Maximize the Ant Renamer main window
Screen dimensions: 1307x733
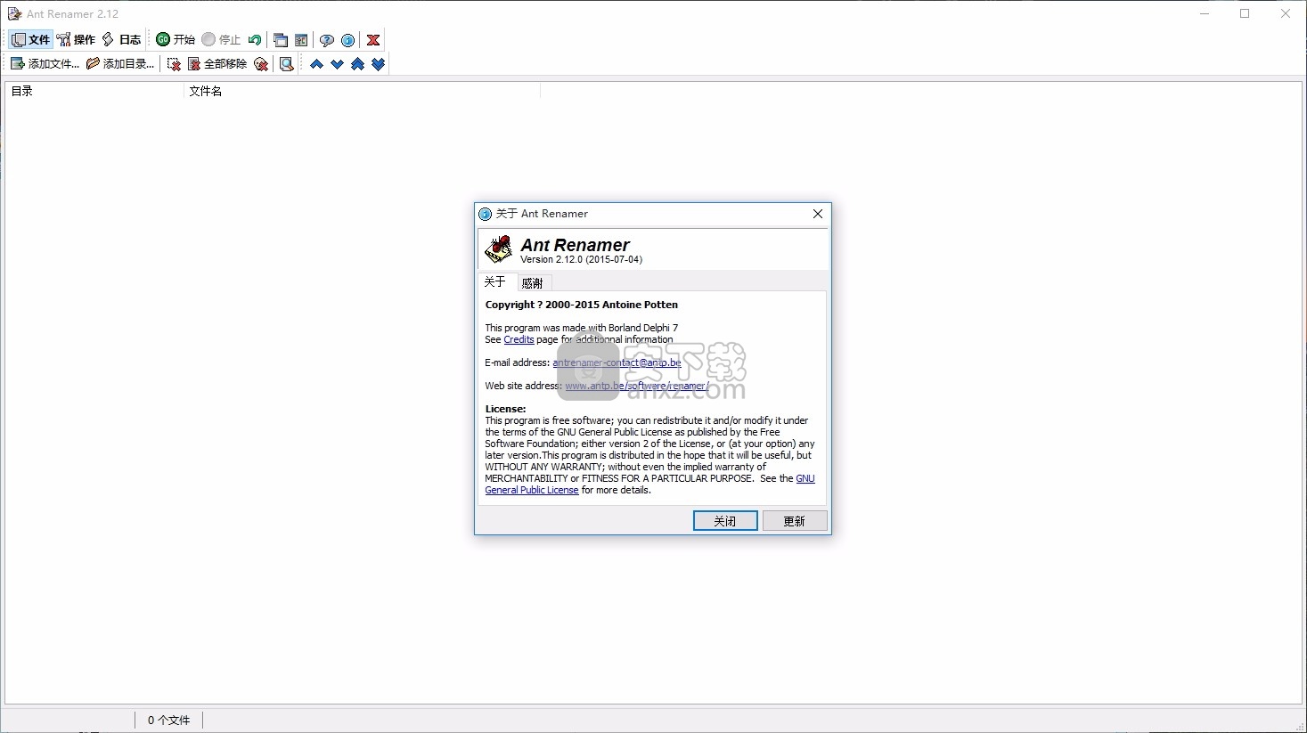(1245, 13)
